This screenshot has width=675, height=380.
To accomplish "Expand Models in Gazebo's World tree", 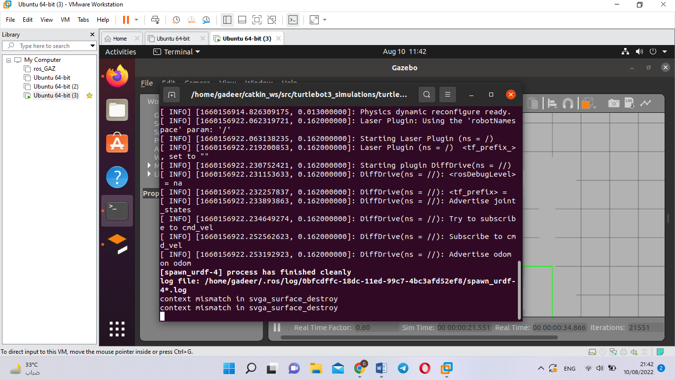I will (149, 165).
